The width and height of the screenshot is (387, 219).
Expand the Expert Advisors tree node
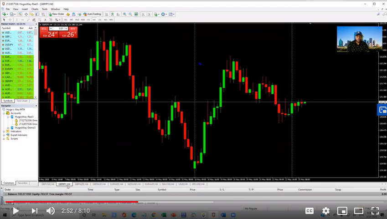(x=4, y=135)
